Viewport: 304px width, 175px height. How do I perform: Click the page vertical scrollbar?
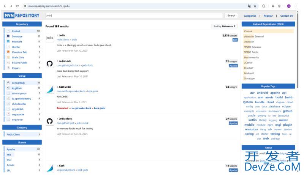tap(298, 50)
